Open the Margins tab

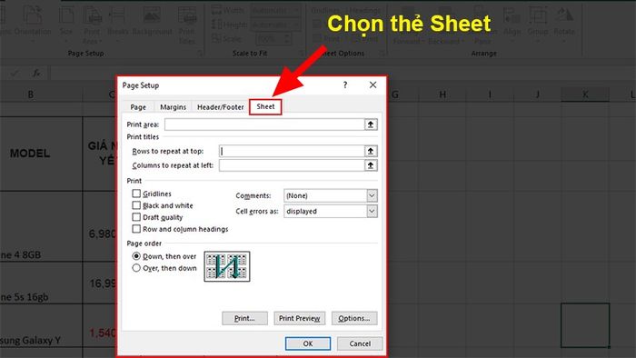point(174,107)
